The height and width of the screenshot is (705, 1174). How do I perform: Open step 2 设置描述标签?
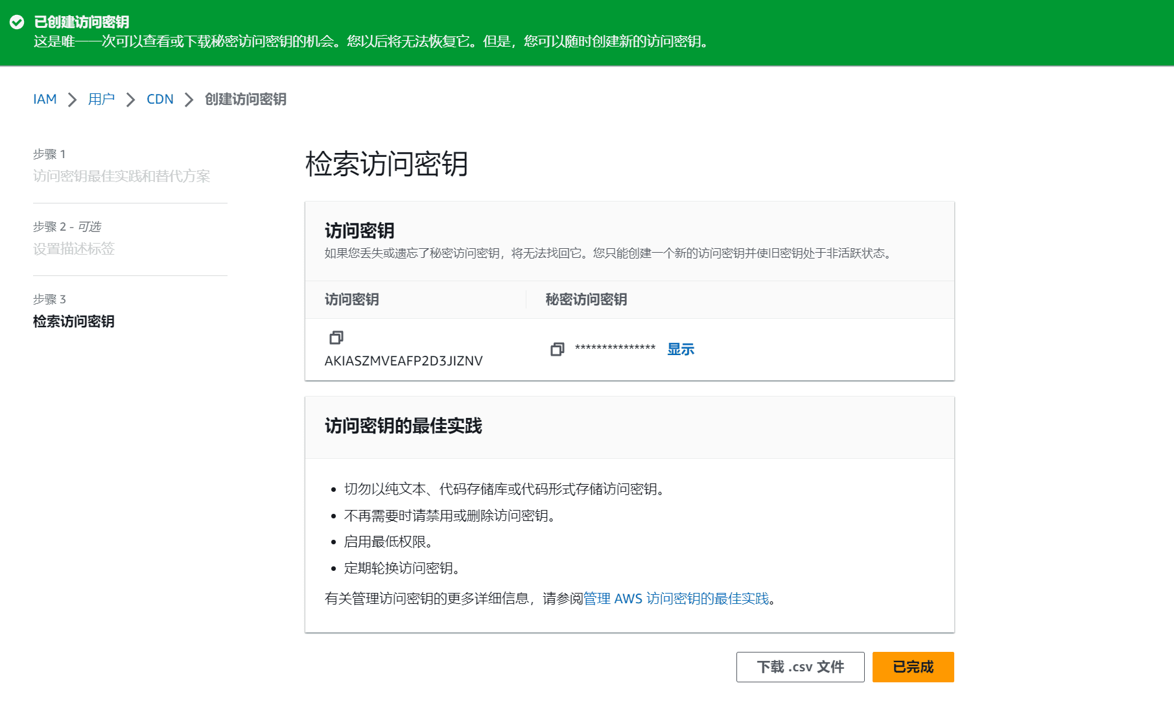click(75, 249)
